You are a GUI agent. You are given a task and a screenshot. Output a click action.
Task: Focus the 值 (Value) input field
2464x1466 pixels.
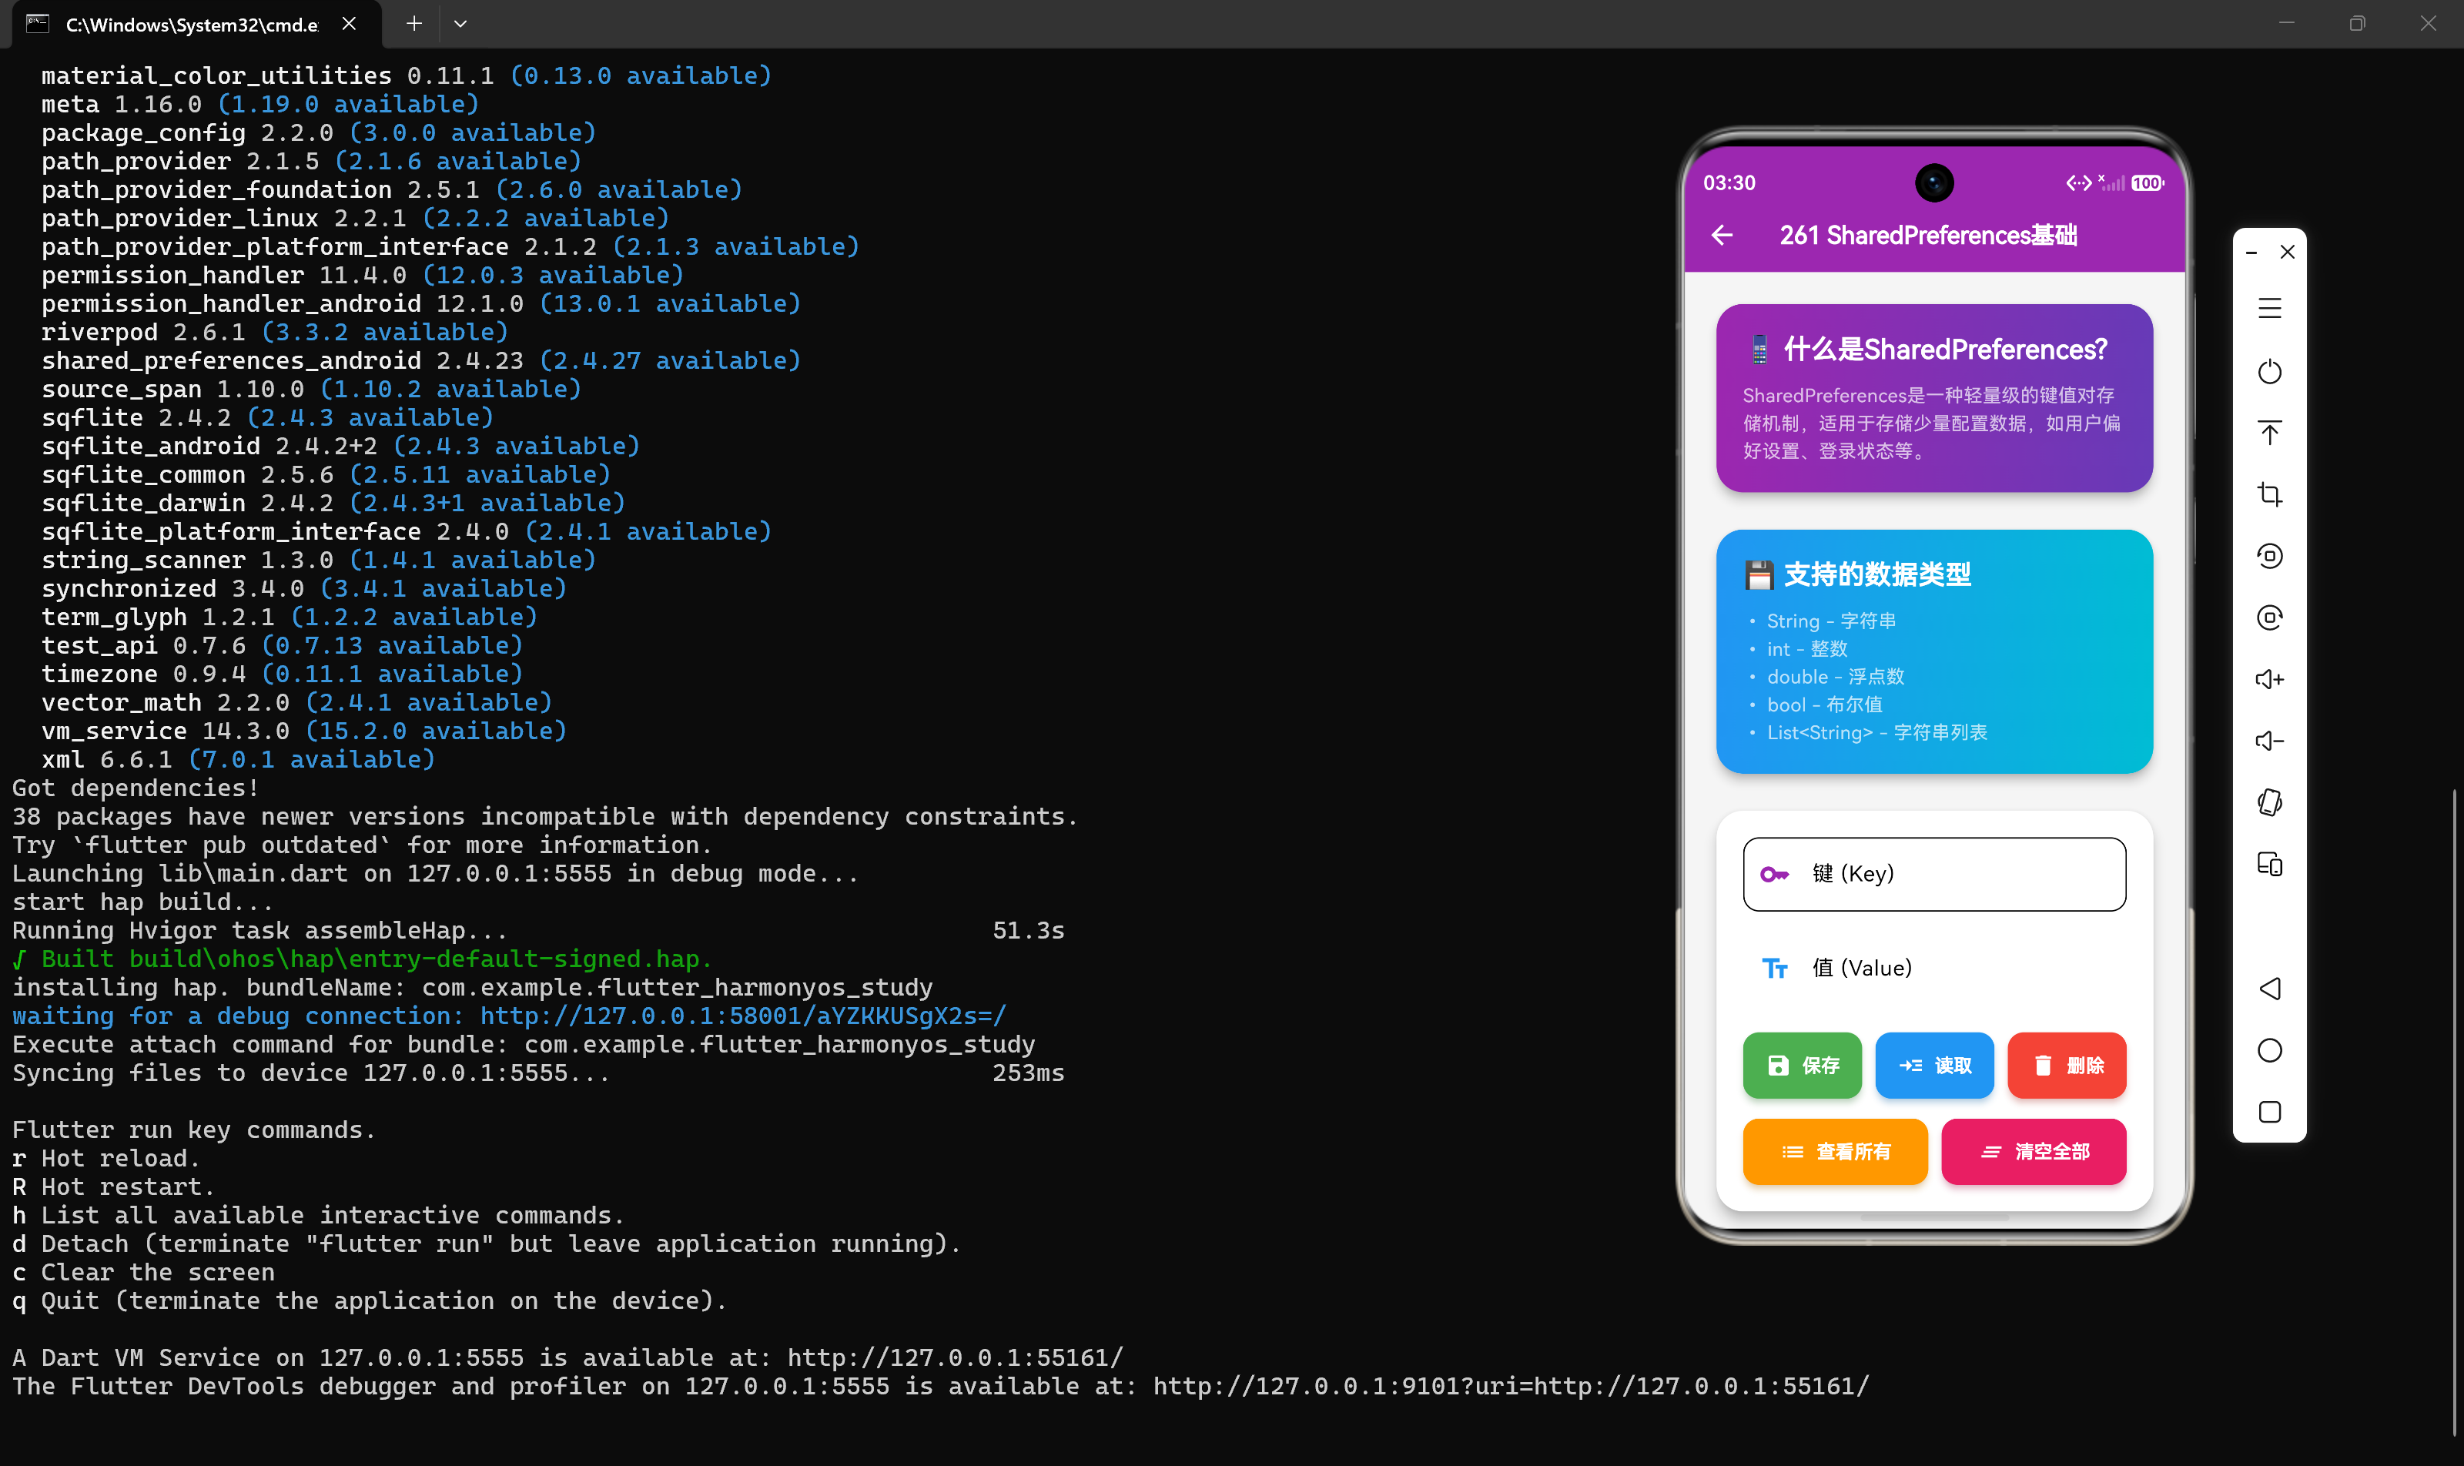pyautogui.click(x=1933, y=968)
